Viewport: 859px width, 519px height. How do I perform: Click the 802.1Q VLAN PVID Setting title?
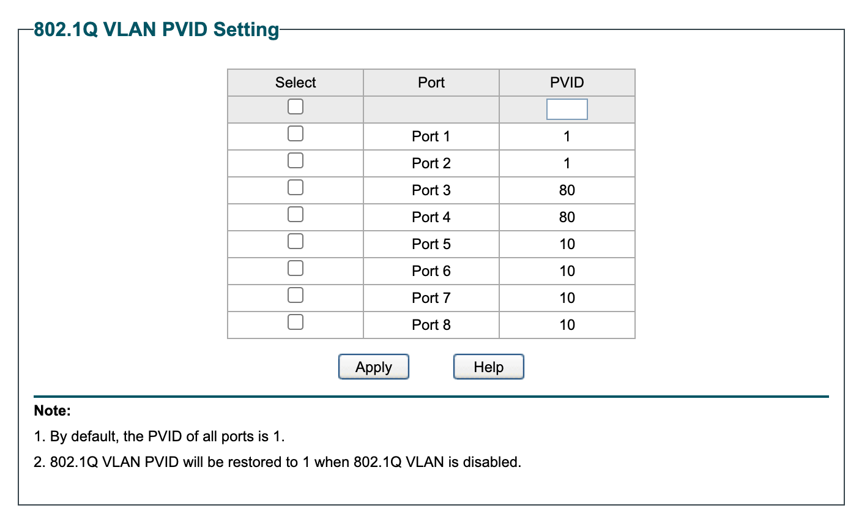[x=156, y=29]
